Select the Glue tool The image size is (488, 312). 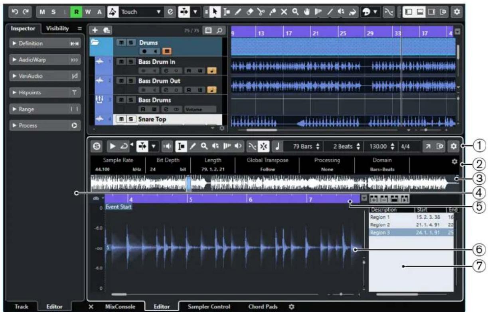click(273, 12)
